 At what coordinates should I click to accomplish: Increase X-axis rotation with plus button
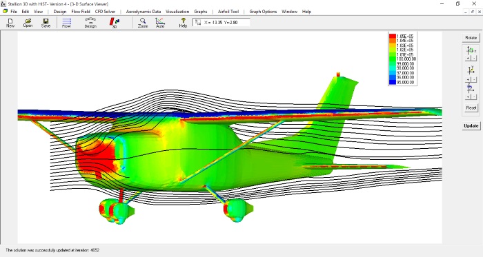[468, 58]
